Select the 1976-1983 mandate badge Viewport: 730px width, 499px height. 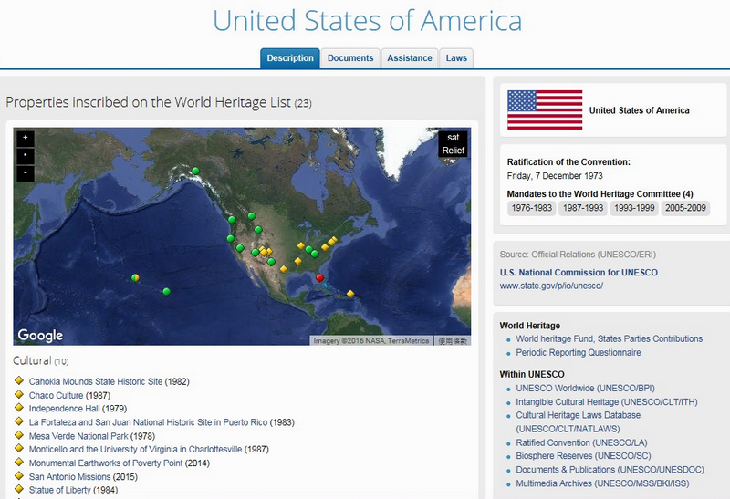pyautogui.click(x=532, y=208)
